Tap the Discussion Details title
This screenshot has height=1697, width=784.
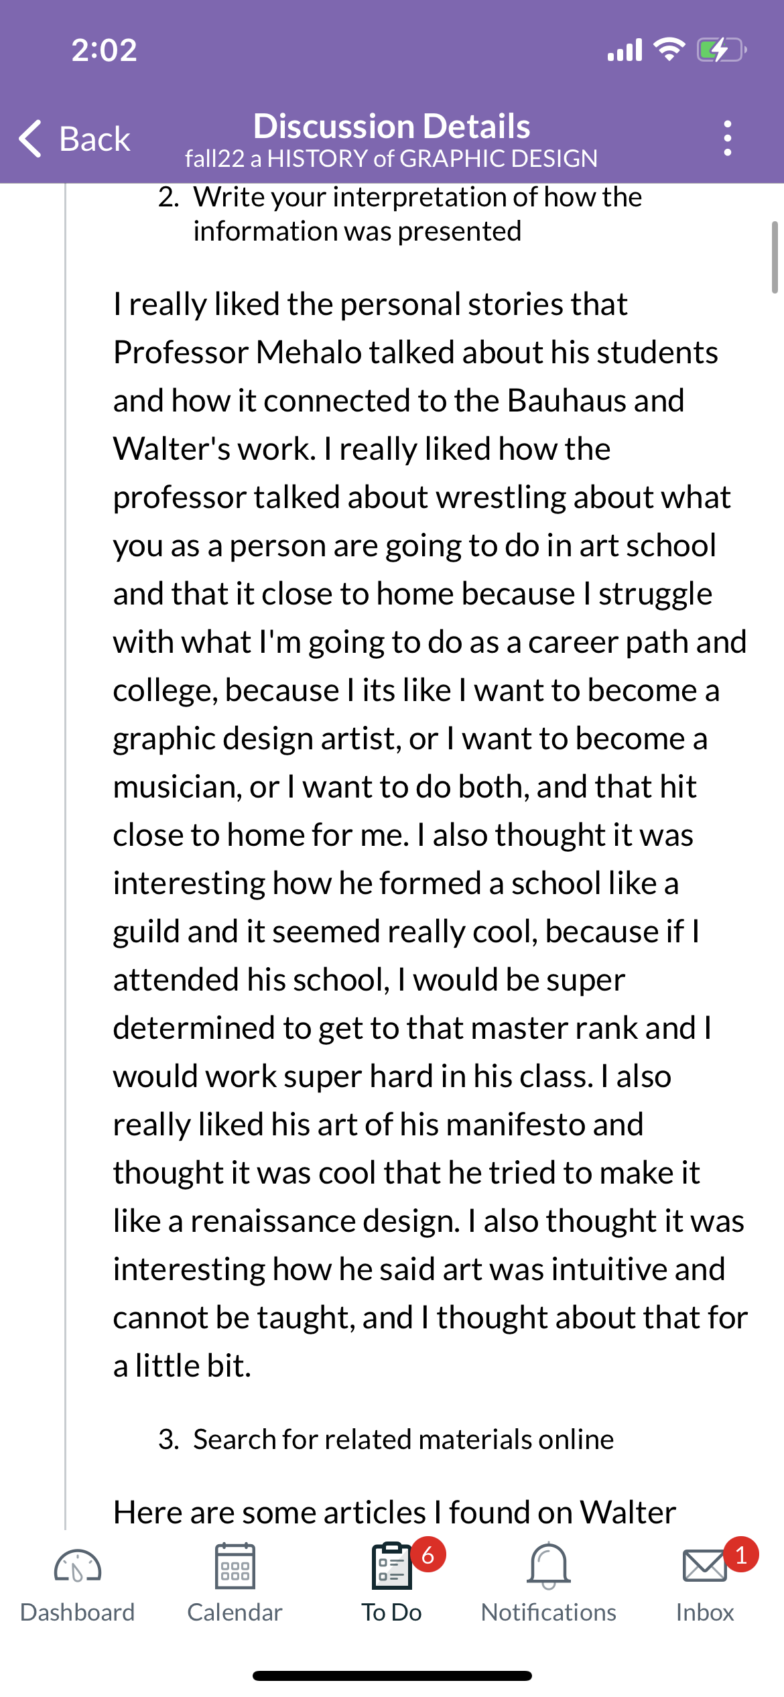click(x=392, y=126)
